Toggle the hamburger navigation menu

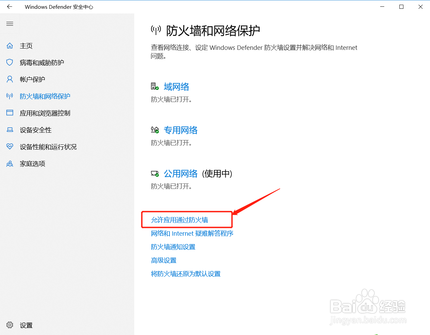10,24
